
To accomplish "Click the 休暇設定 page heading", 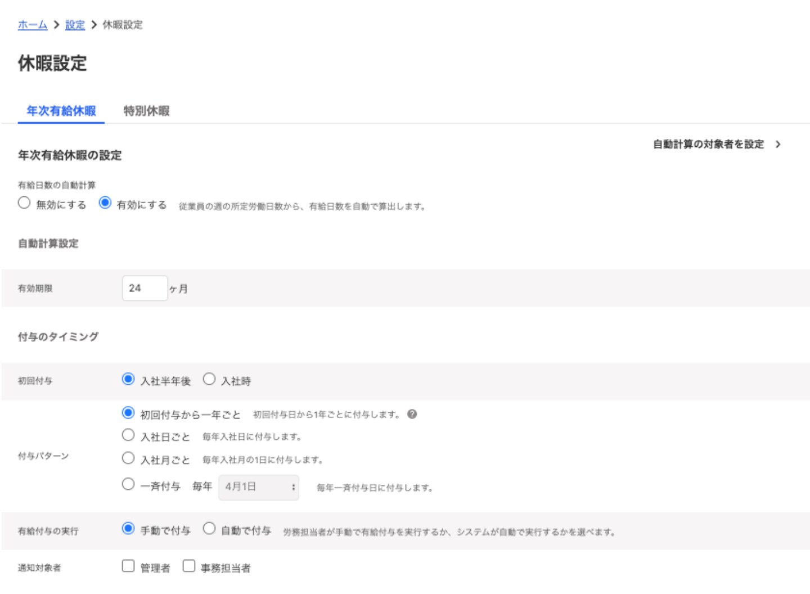I will 52,63.
